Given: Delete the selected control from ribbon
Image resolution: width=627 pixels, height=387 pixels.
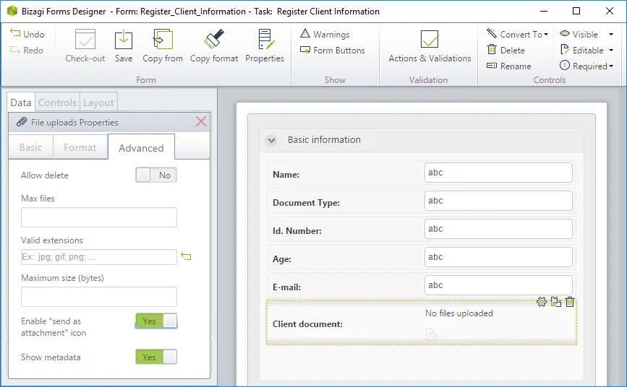Looking at the screenshot, I should [x=506, y=50].
